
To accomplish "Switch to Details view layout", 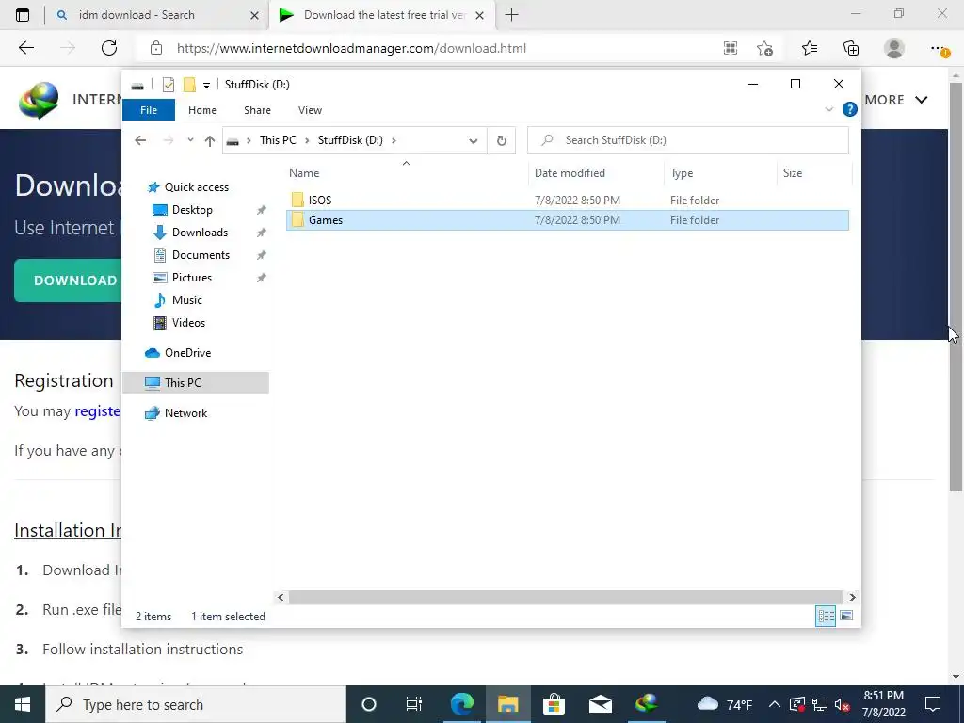I will [x=826, y=616].
